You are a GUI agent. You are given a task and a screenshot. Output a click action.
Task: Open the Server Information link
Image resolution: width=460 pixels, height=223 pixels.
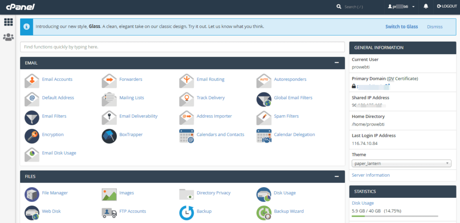(371, 175)
